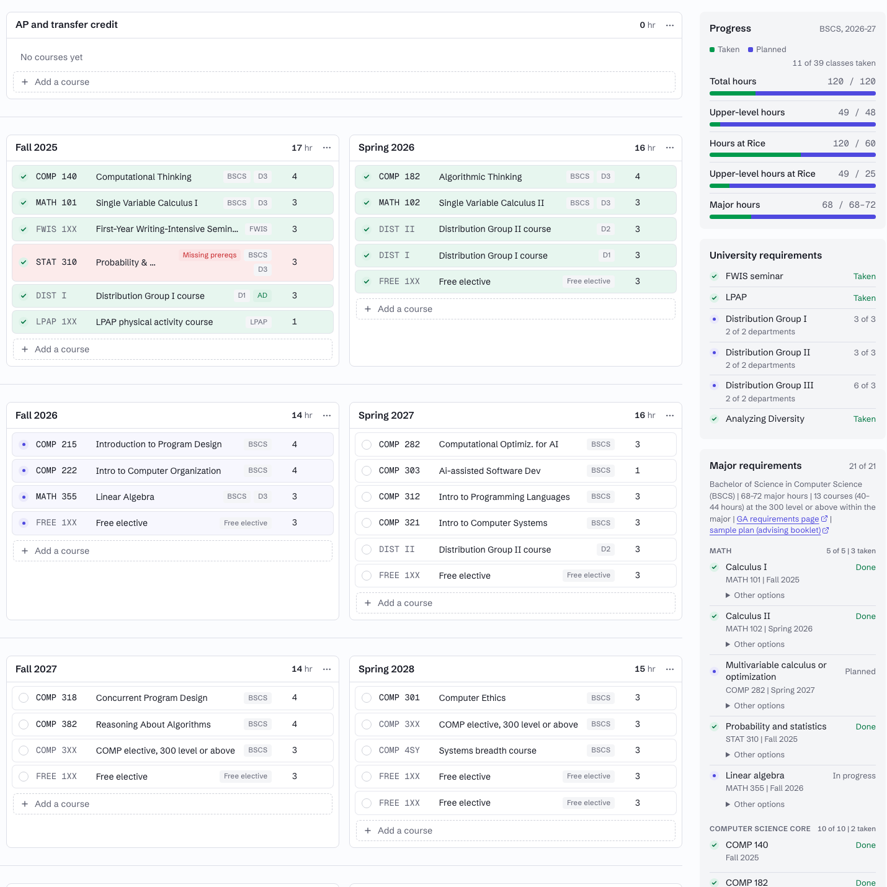Expand Other options under Probability and statistics
This screenshot has height=887, width=887.
point(755,755)
